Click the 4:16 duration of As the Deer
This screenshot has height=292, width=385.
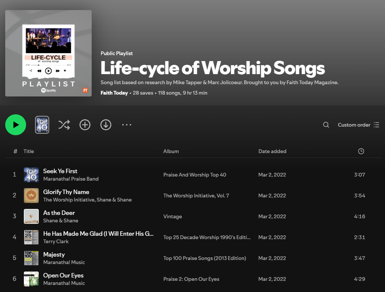(359, 216)
